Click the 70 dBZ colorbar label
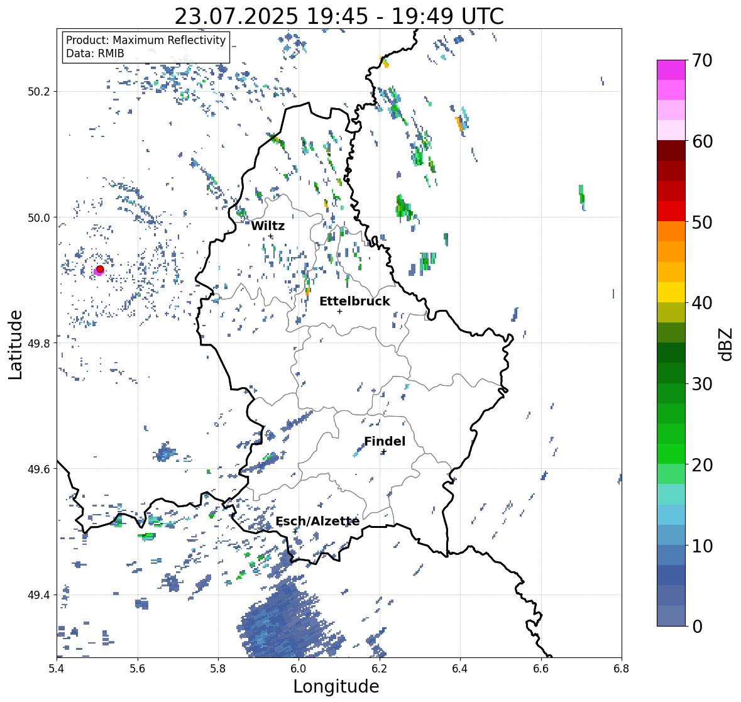The image size is (741, 702). (x=702, y=60)
